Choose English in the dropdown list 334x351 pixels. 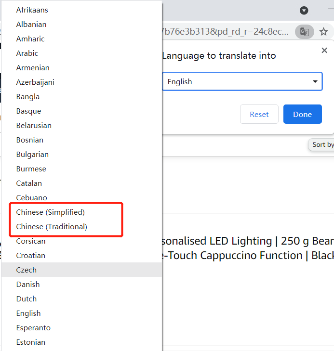coord(81,313)
